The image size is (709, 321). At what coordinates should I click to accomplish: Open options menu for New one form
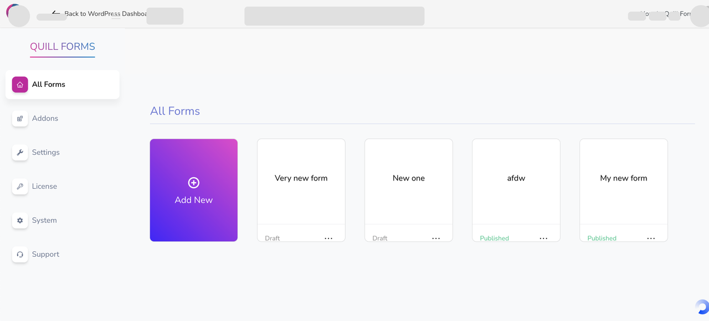(436, 239)
